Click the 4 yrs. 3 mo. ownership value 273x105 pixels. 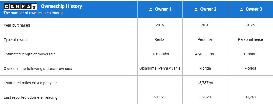pyautogui.click(x=205, y=54)
